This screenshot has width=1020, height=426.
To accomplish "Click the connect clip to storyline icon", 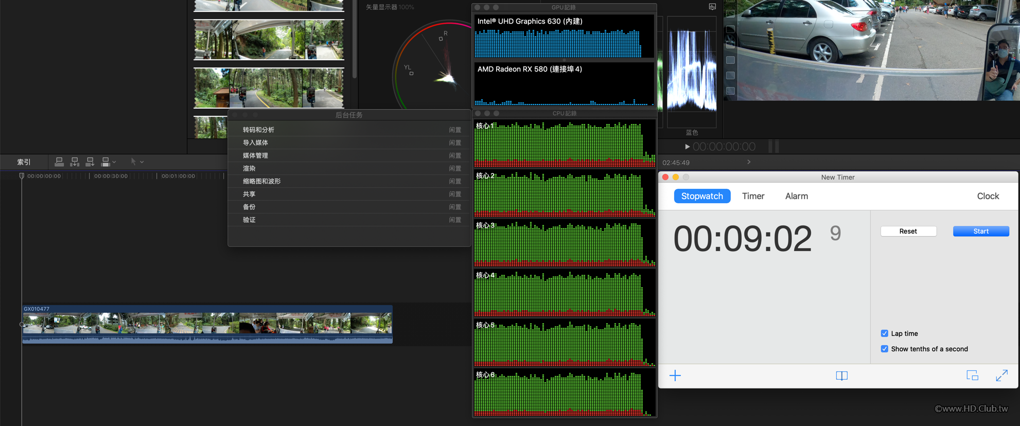I will point(59,162).
